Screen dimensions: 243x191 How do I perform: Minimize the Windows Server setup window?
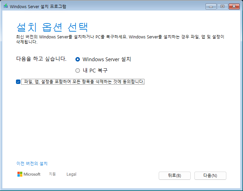point(211,6)
